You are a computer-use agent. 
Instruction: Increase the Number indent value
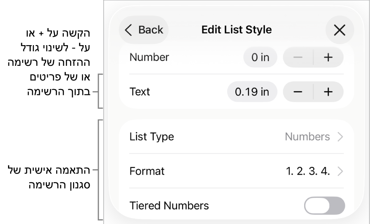pos(328,57)
